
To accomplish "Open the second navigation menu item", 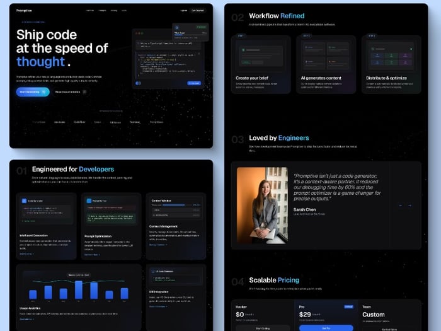I will tap(102, 11).
